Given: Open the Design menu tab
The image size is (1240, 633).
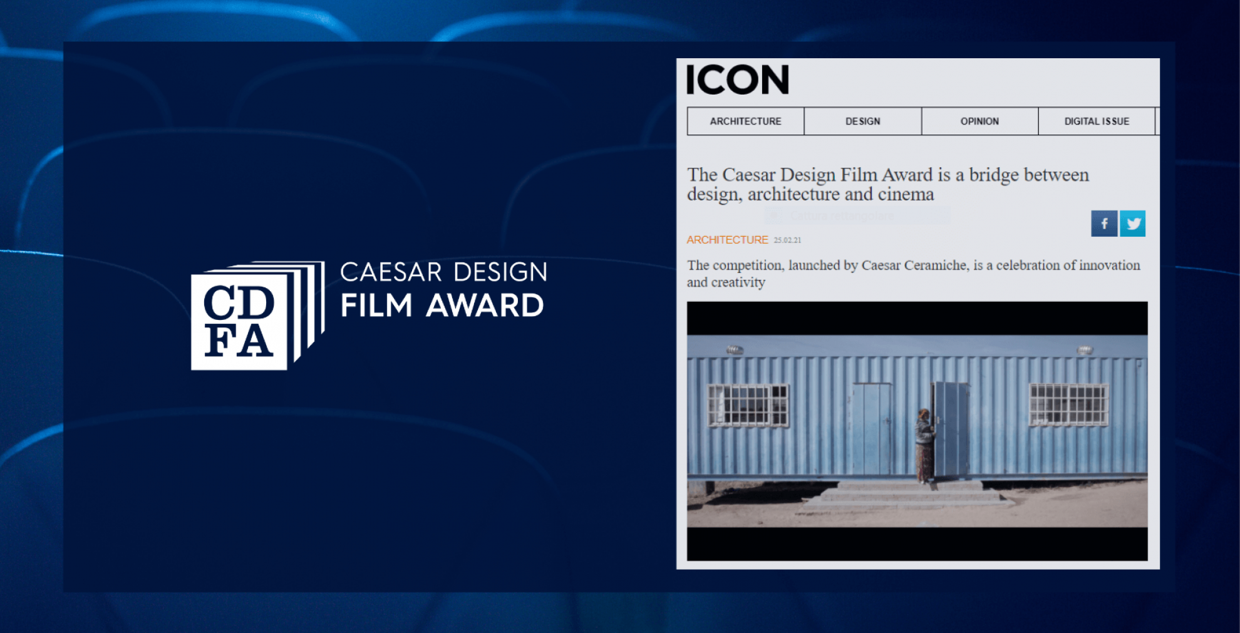Looking at the screenshot, I should [x=862, y=121].
